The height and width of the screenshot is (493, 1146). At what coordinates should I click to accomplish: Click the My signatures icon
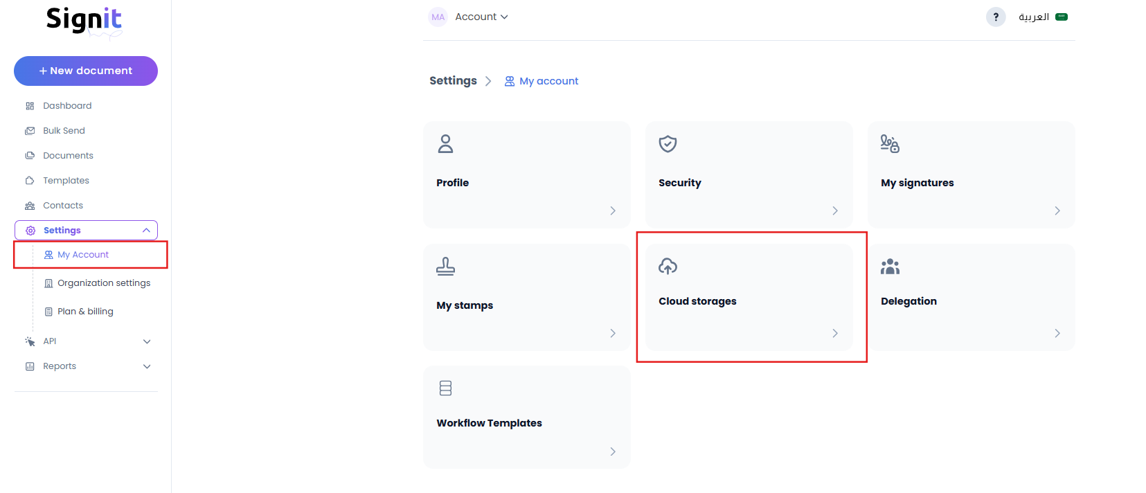[x=890, y=144]
